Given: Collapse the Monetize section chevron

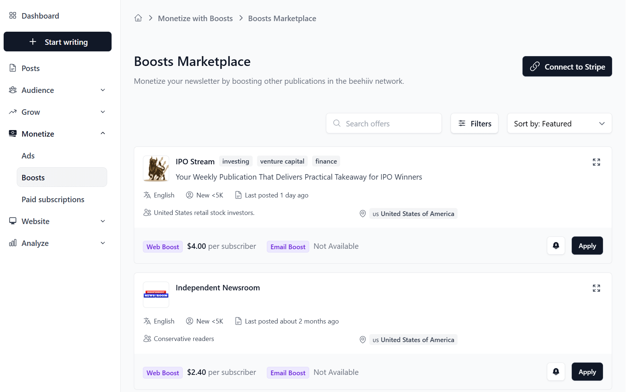Looking at the screenshot, I should pos(103,133).
